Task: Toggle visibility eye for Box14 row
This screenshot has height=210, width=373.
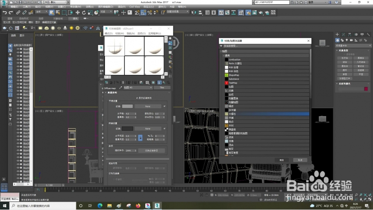Action: (x=18, y=98)
